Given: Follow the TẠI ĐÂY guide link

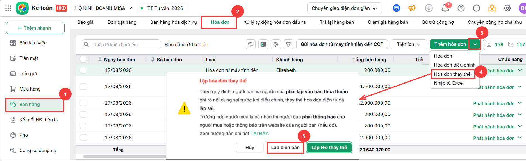Looking at the screenshot, I should coord(260,134).
